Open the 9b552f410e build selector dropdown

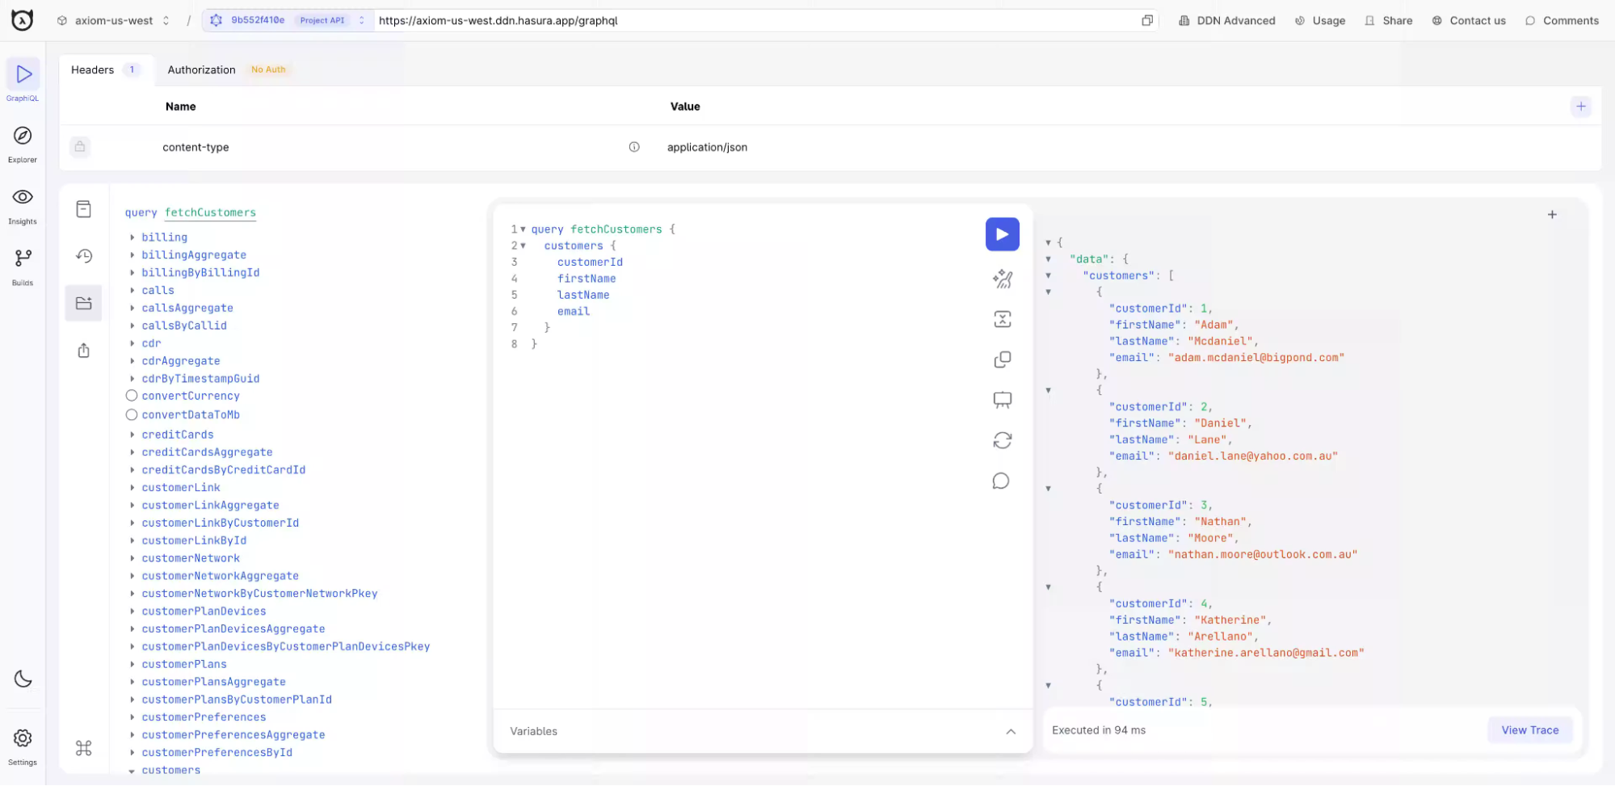(288, 20)
